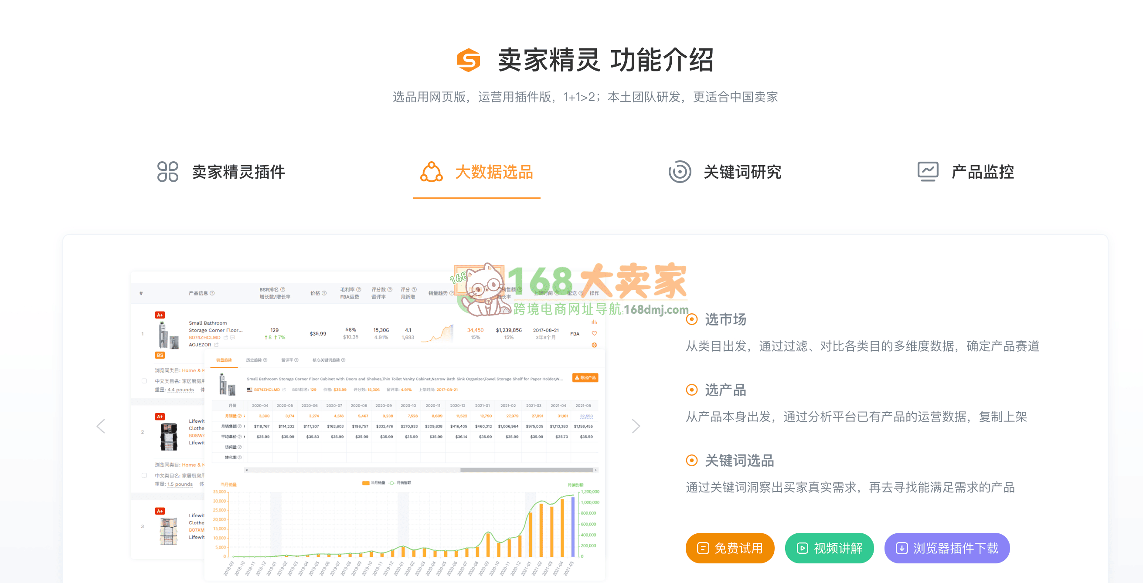Click the first Home & K category link
The height and width of the screenshot is (583, 1143).
194,370
